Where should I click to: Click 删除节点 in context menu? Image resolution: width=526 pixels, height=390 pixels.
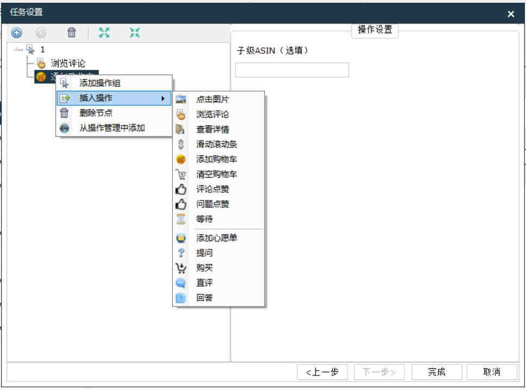[x=96, y=113]
